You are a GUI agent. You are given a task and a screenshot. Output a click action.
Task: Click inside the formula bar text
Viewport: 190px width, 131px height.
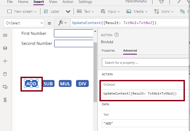[x=114, y=23]
